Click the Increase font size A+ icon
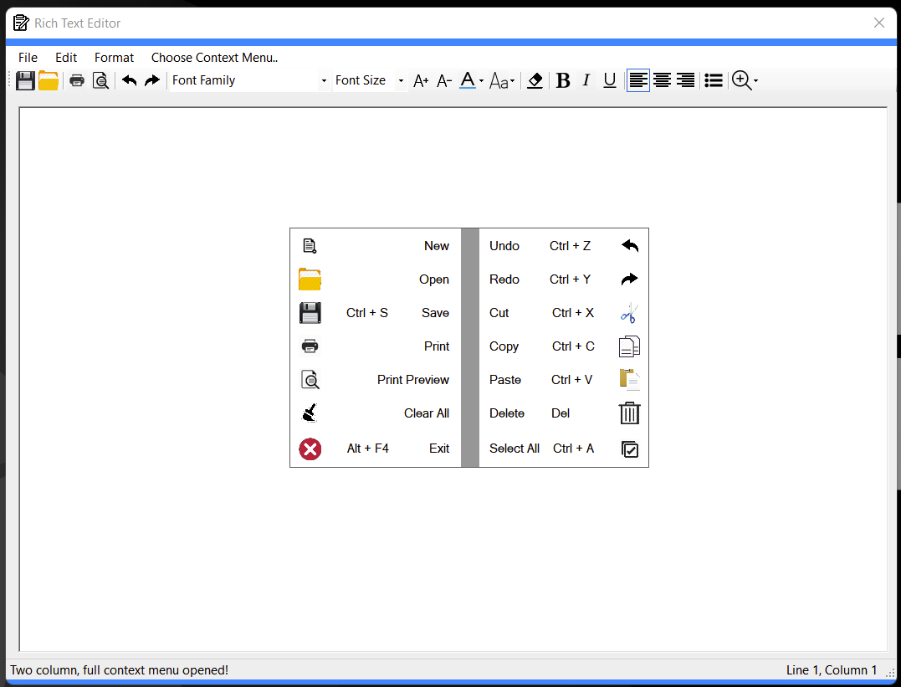 point(421,80)
